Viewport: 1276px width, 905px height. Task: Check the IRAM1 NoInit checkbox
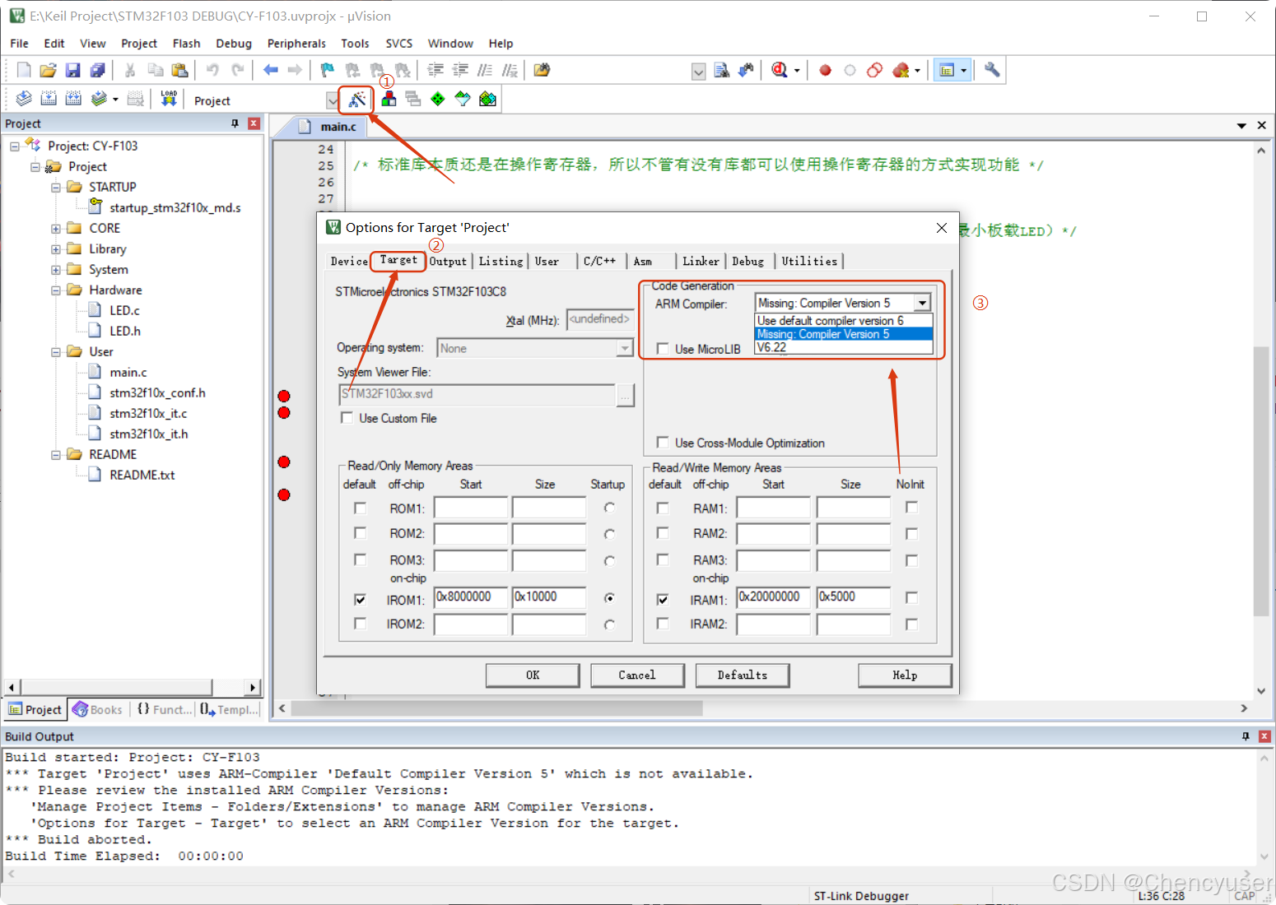[911, 597]
